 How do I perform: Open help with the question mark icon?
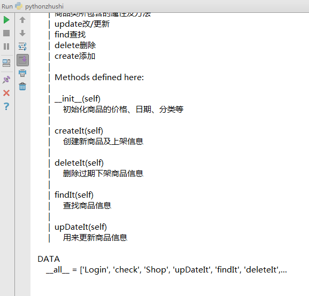coord(6,106)
